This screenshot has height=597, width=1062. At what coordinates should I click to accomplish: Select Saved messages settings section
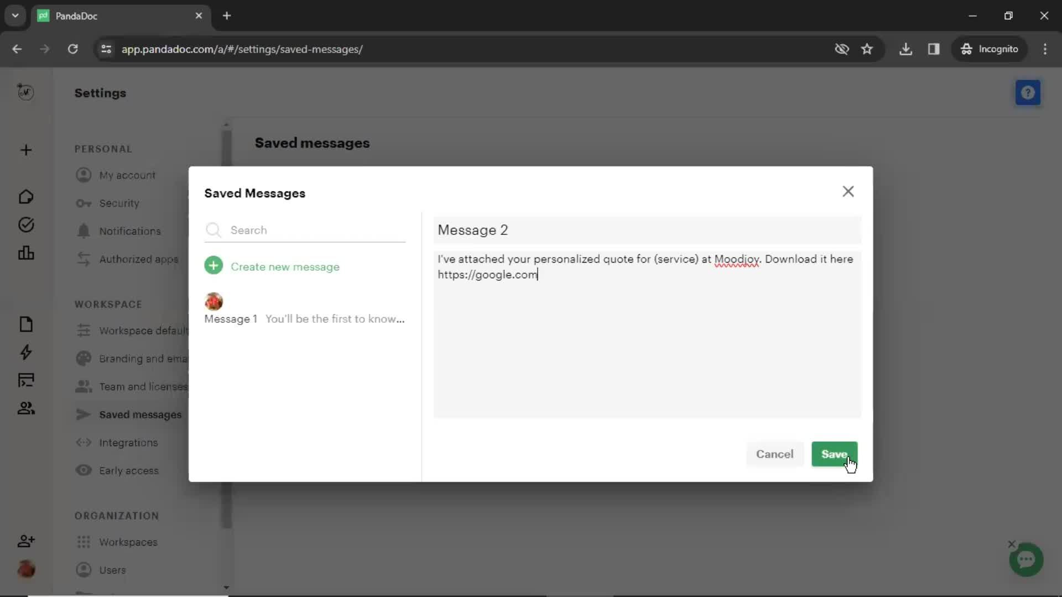point(140,414)
